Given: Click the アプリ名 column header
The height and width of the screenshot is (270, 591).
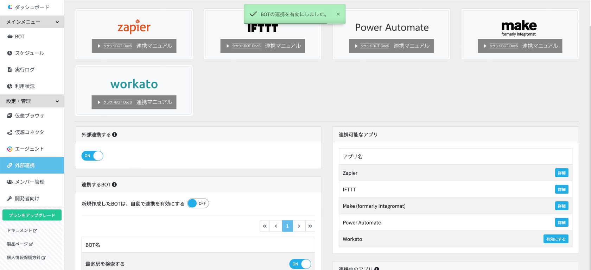Looking at the screenshot, I should (456, 156).
